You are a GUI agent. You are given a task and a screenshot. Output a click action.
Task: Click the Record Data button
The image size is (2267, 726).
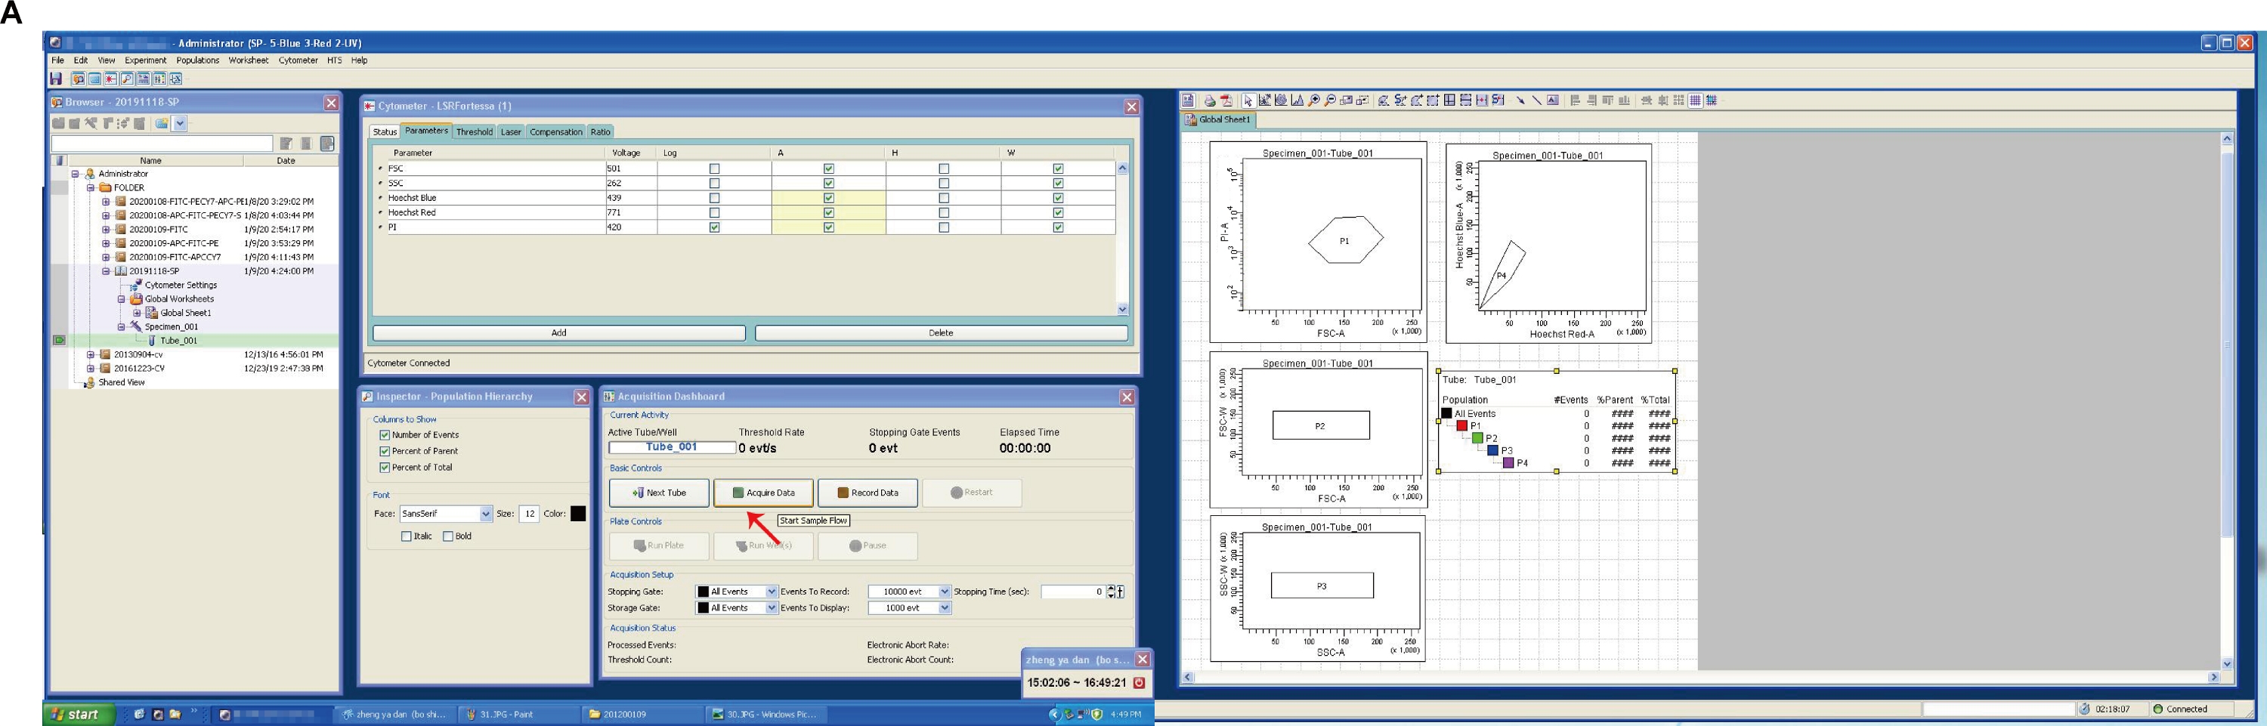(867, 493)
